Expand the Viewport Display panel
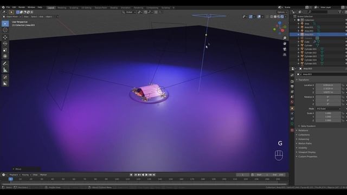347x195 pixels. point(307,152)
